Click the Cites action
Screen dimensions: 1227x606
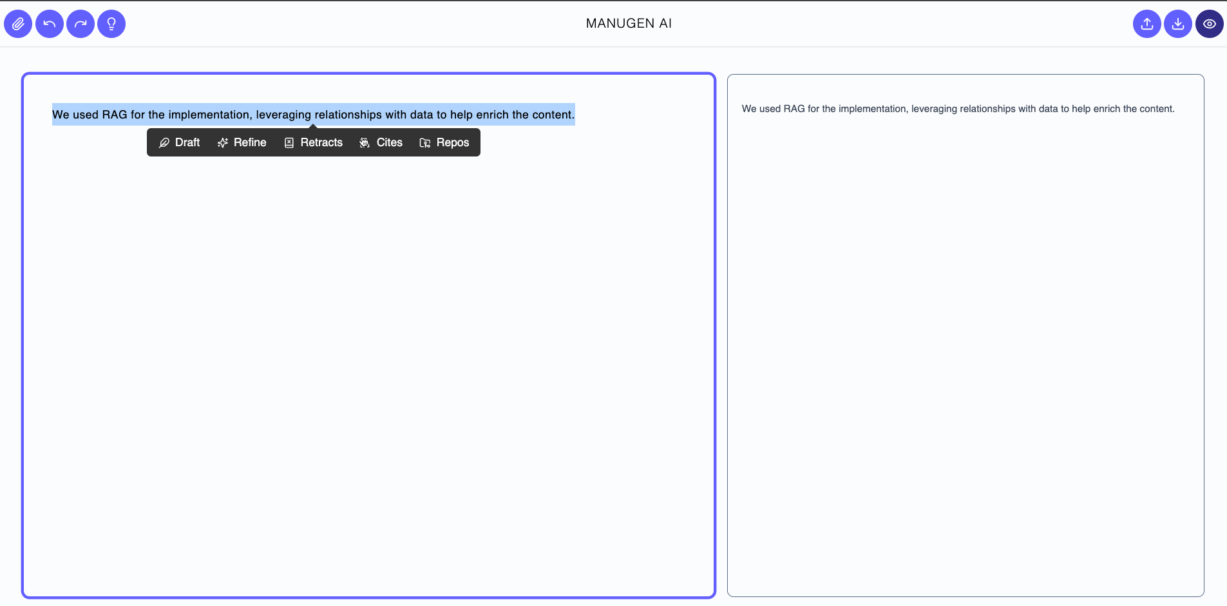point(381,142)
